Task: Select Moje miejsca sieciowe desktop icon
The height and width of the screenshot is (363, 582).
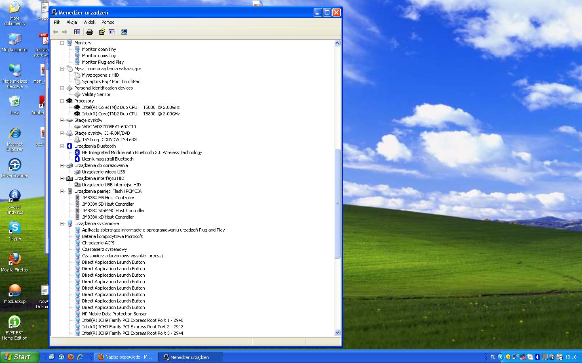Action: tap(15, 76)
